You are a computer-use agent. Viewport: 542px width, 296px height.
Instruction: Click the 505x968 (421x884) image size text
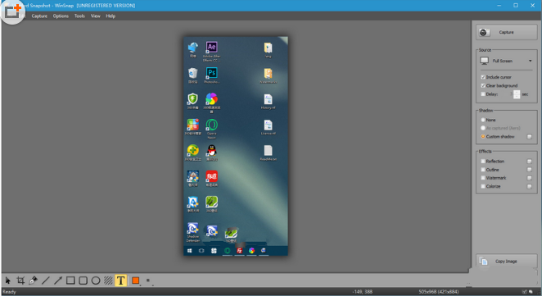pyautogui.click(x=439, y=292)
